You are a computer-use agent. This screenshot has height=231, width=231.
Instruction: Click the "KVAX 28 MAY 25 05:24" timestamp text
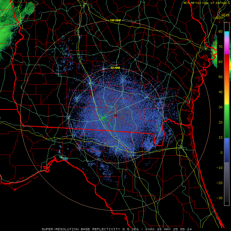click(169, 229)
